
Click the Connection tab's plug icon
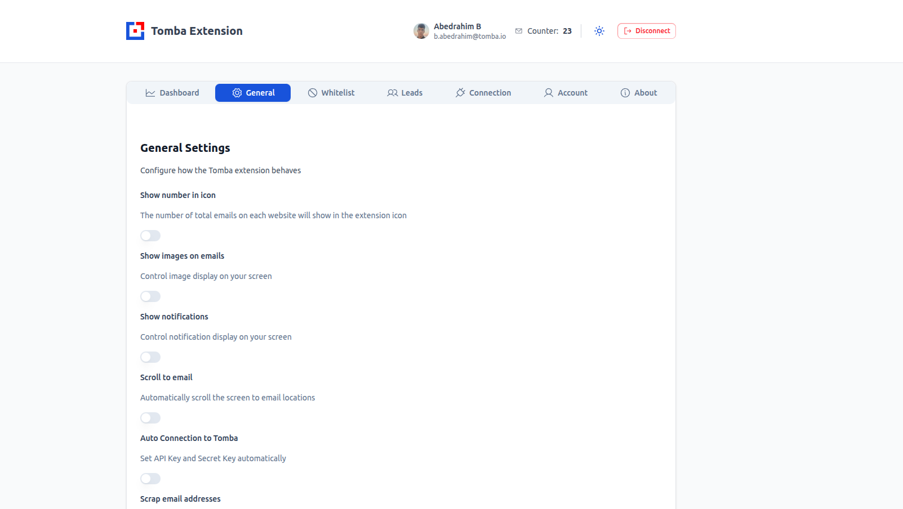coord(460,93)
